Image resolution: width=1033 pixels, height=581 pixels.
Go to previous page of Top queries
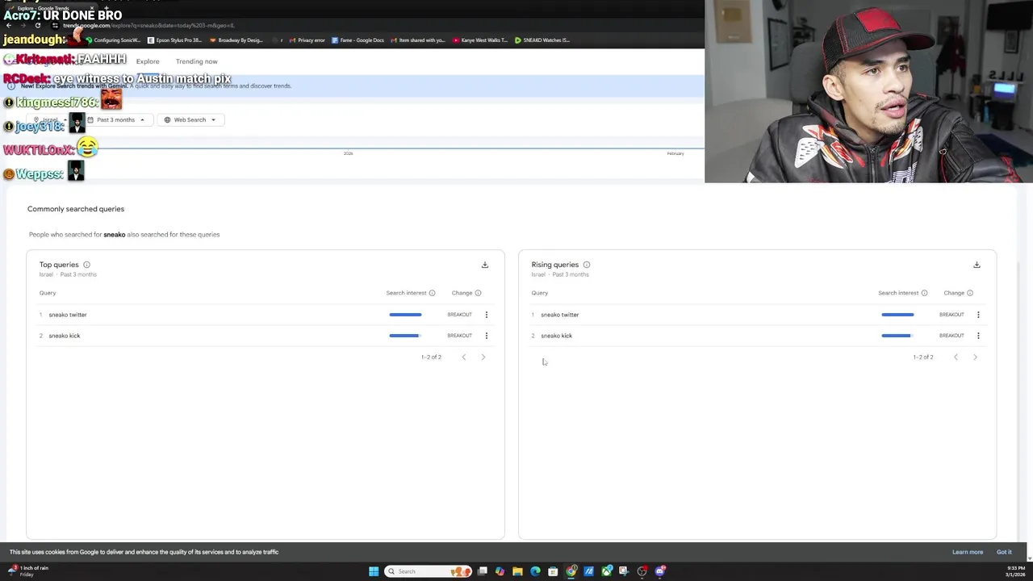pyautogui.click(x=464, y=357)
